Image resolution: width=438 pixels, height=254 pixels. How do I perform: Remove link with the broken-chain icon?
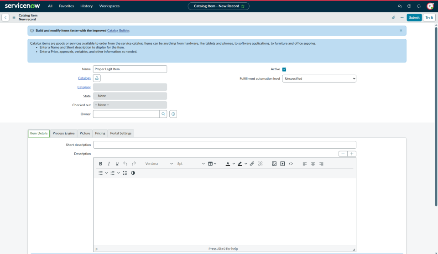(261, 164)
